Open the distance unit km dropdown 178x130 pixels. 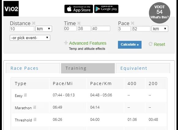tap(44, 29)
